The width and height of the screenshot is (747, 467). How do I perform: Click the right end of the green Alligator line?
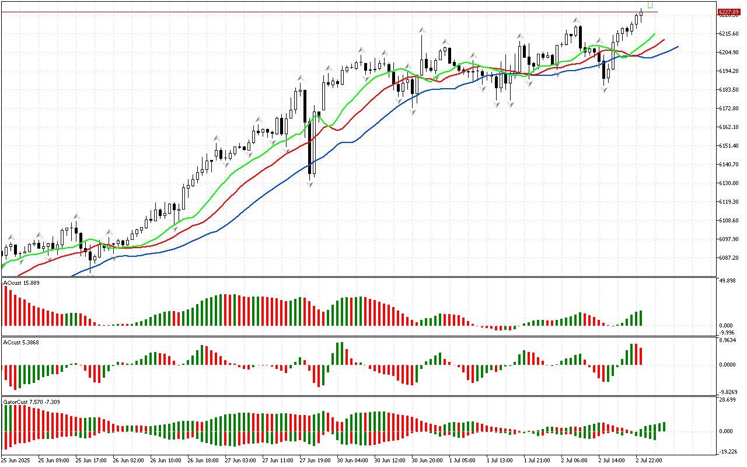click(654, 34)
